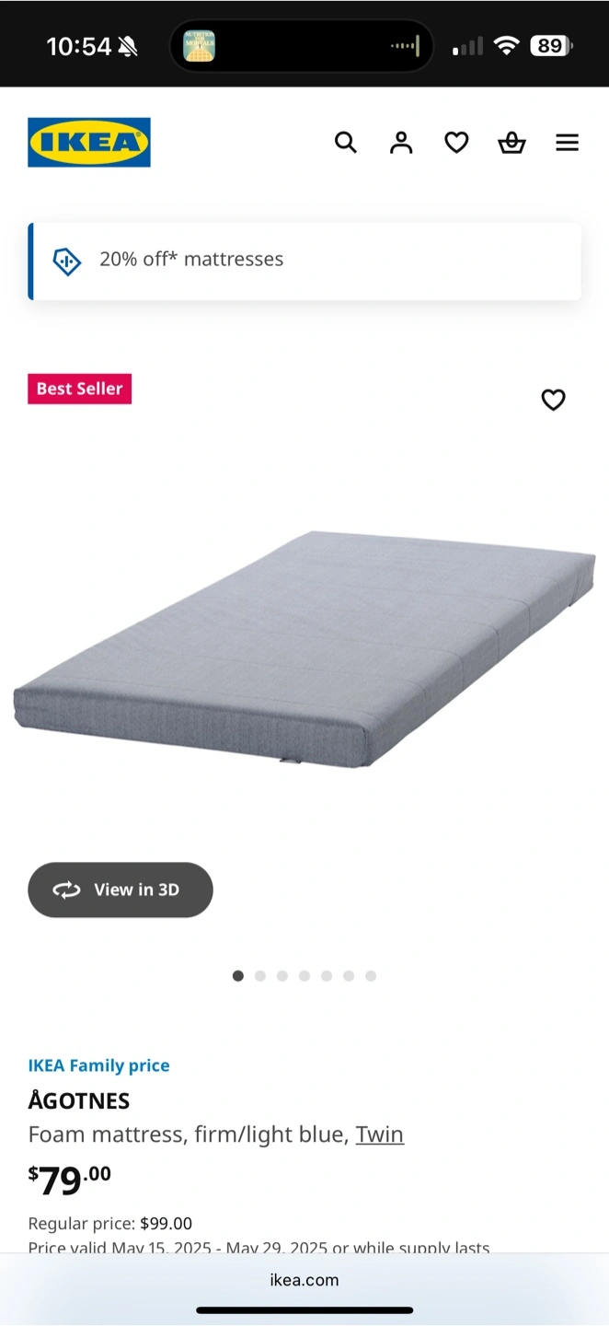The height and width of the screenshot is (1326, 609).
Task: Open the shopping basket icon
Action: pyautogui.click(x=511, y=142)
